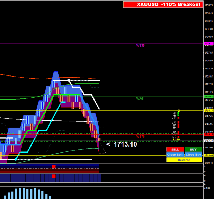Screen dimensions: 214x199
Task: Click the red D1 trend square
Action: click(178, 132)
